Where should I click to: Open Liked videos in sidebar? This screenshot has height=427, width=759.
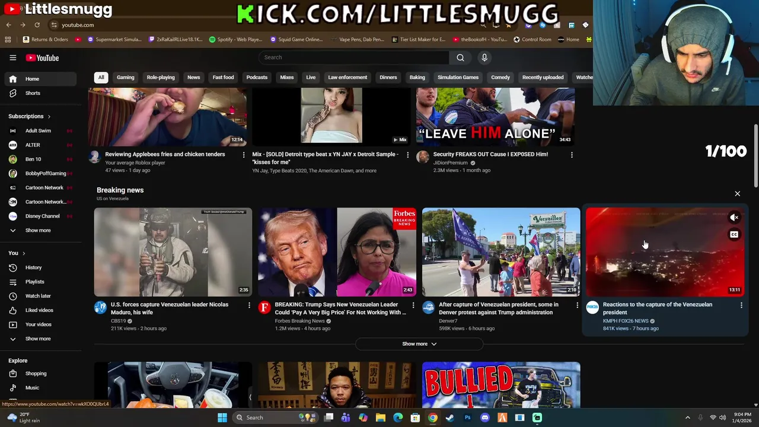(x=40, y=310)
